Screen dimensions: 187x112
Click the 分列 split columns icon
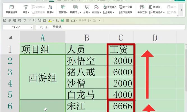86,7
